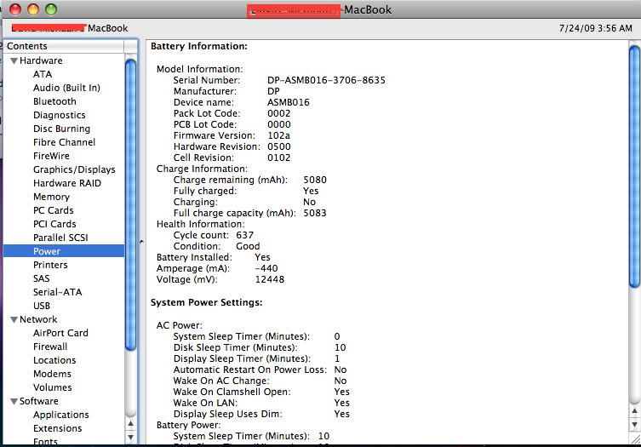
Task: Select AirPort Card under Network
Action: click(60, 333)
